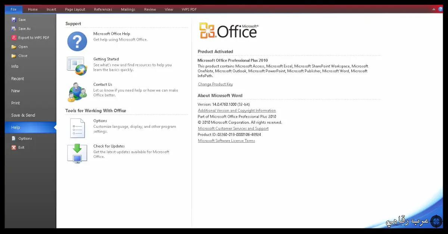
Task: Open Additional Version and Copyright Information link
Action: click(x=237, y=111)
